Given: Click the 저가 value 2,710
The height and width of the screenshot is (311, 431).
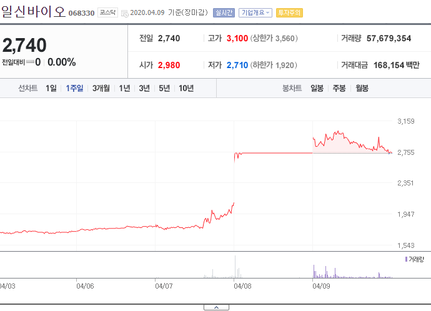Looking at the screenshot, I should click(x=237, y=65).
